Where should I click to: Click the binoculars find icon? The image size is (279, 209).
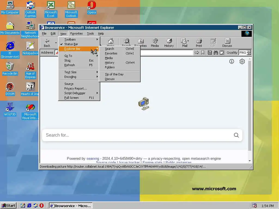216,53
